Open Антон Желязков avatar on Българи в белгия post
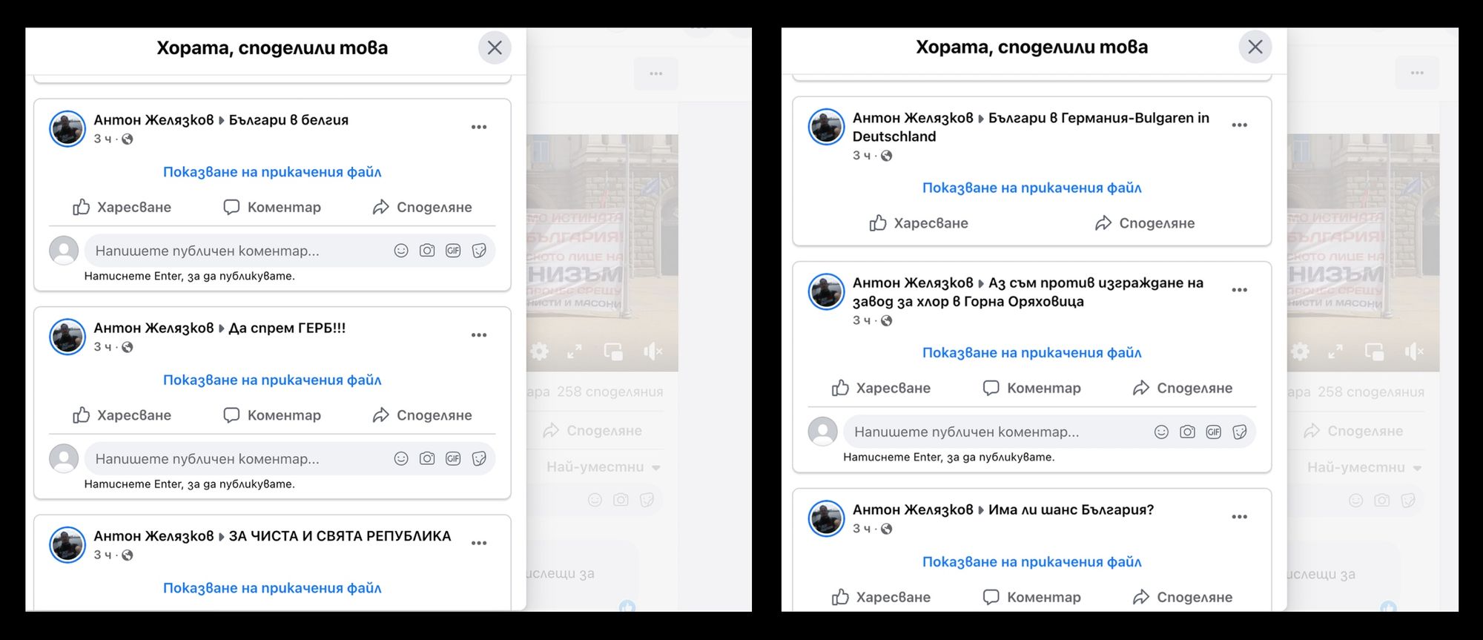This screenshot has height=640, width=1483. pos(67,129)
